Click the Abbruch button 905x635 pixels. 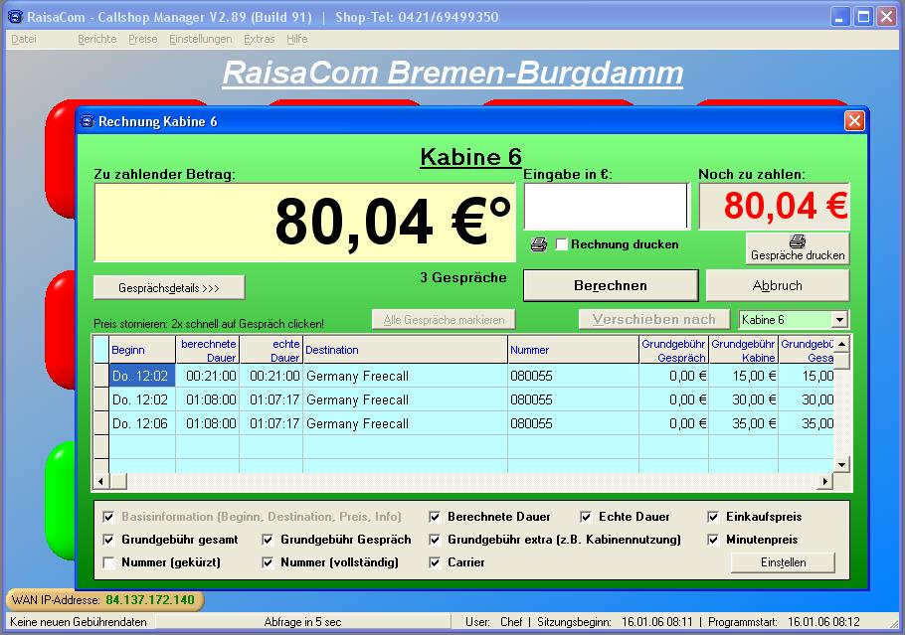point(778,285)
